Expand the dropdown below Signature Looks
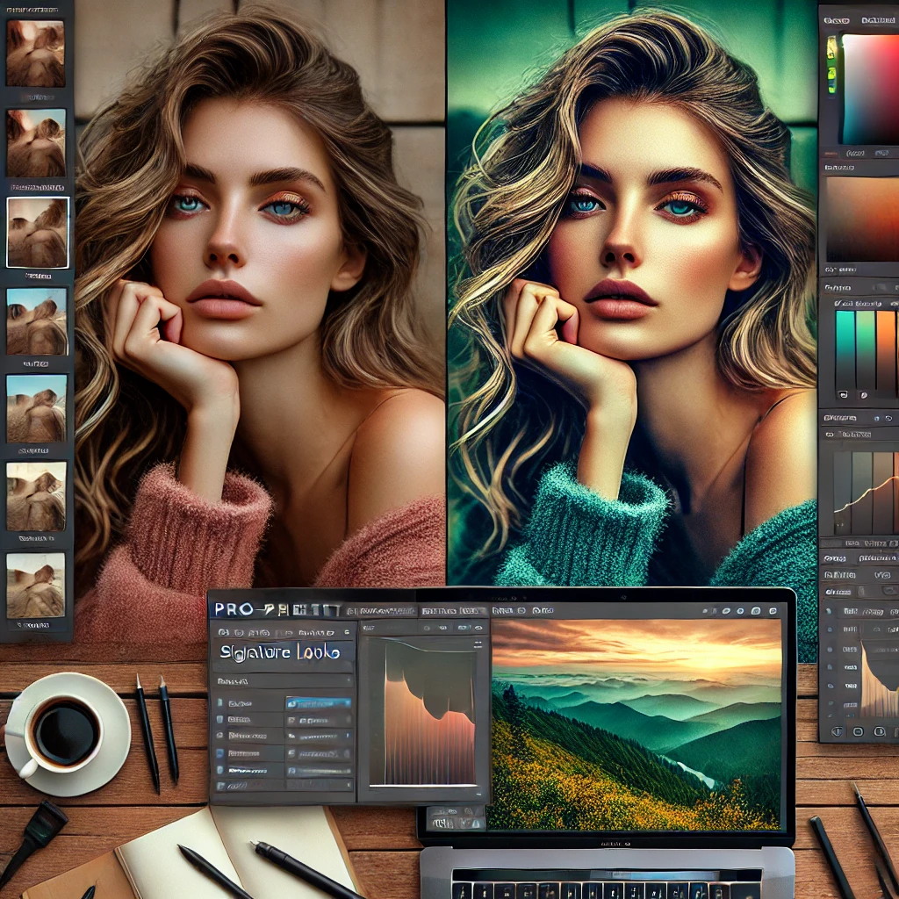This screenshot has width=899, height=899. [282, 680]
